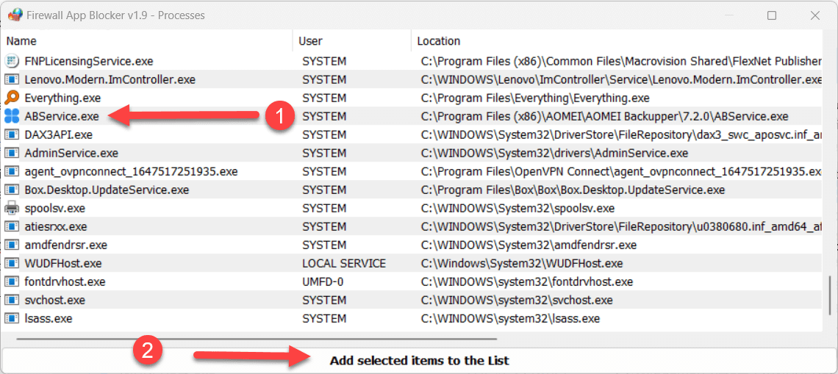This screenshot has height=374, width=838.
Task: Select the DAX3API.exe process name
Action: click(58, 134)
